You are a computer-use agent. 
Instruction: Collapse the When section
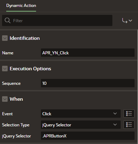pyautogui.click(x=5, y=99)
